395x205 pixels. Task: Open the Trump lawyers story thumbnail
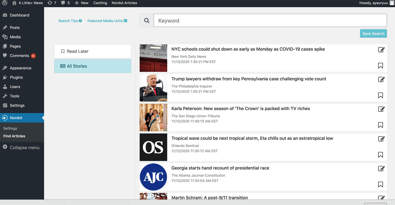click(x=153, y=88)
